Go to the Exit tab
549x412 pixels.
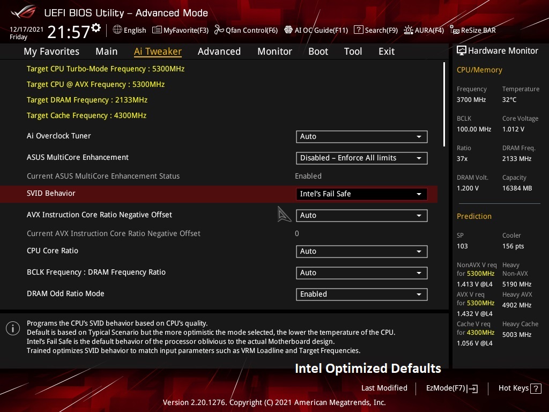pos(387,51)
